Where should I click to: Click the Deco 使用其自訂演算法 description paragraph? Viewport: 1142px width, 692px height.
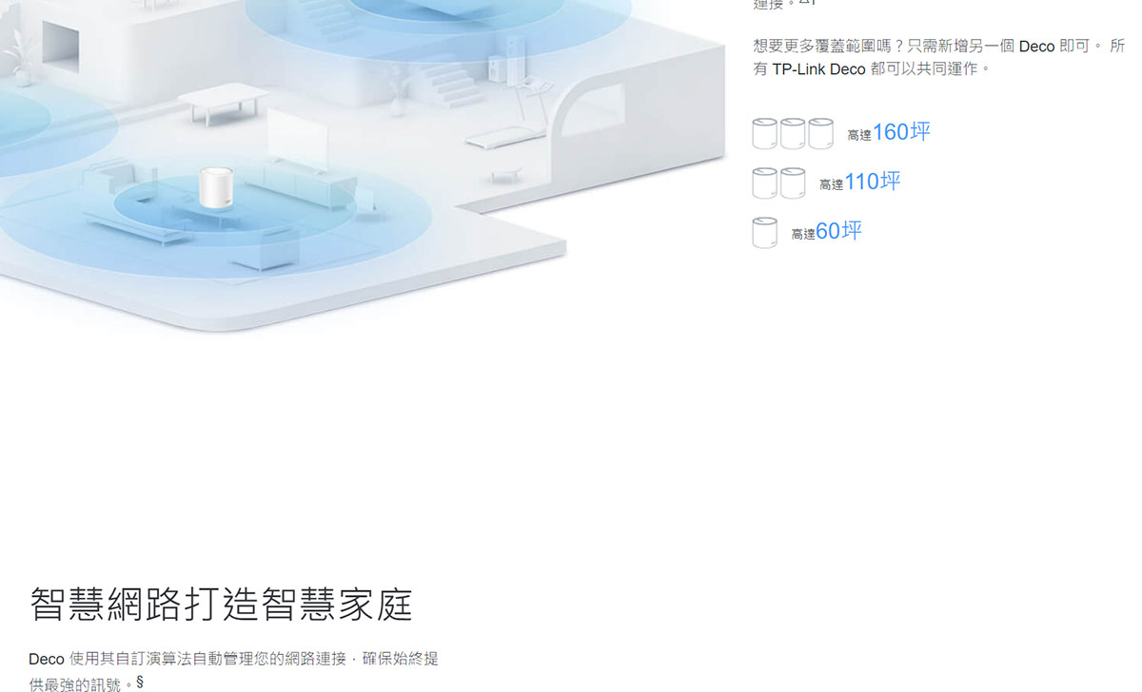point(234,671)
